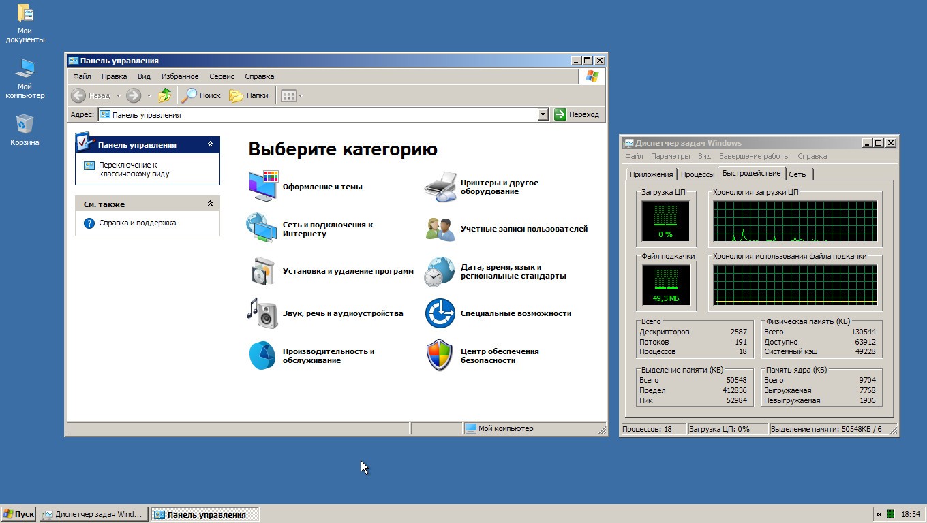Viewport: 927px width, 523px height.
Task: Open the Back button history dropdown
Action: pos(118,95)
